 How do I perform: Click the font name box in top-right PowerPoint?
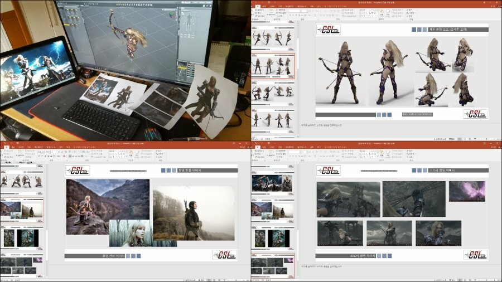[x=295, y=11]
